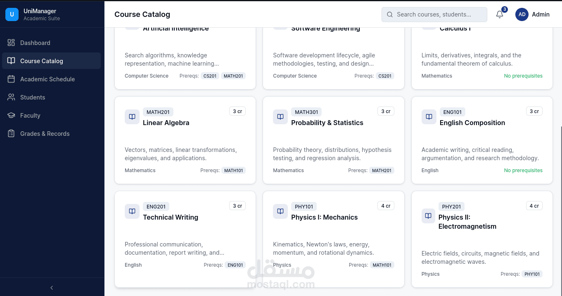Viewport: 562px width, 296px height.
Task: Click the notification bell icon
Action: pos(500,14)
